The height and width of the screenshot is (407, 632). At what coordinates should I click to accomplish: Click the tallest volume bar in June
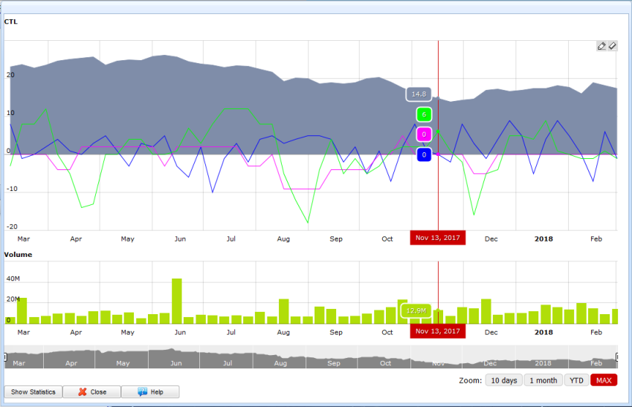tap(177, 301)
